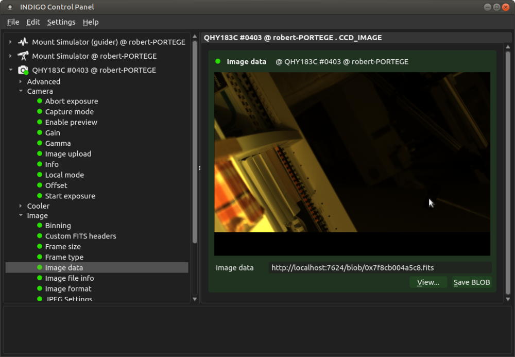Click the green status dot beside Image format
This screenshot has height=357, width=515.
pos(40,288)
